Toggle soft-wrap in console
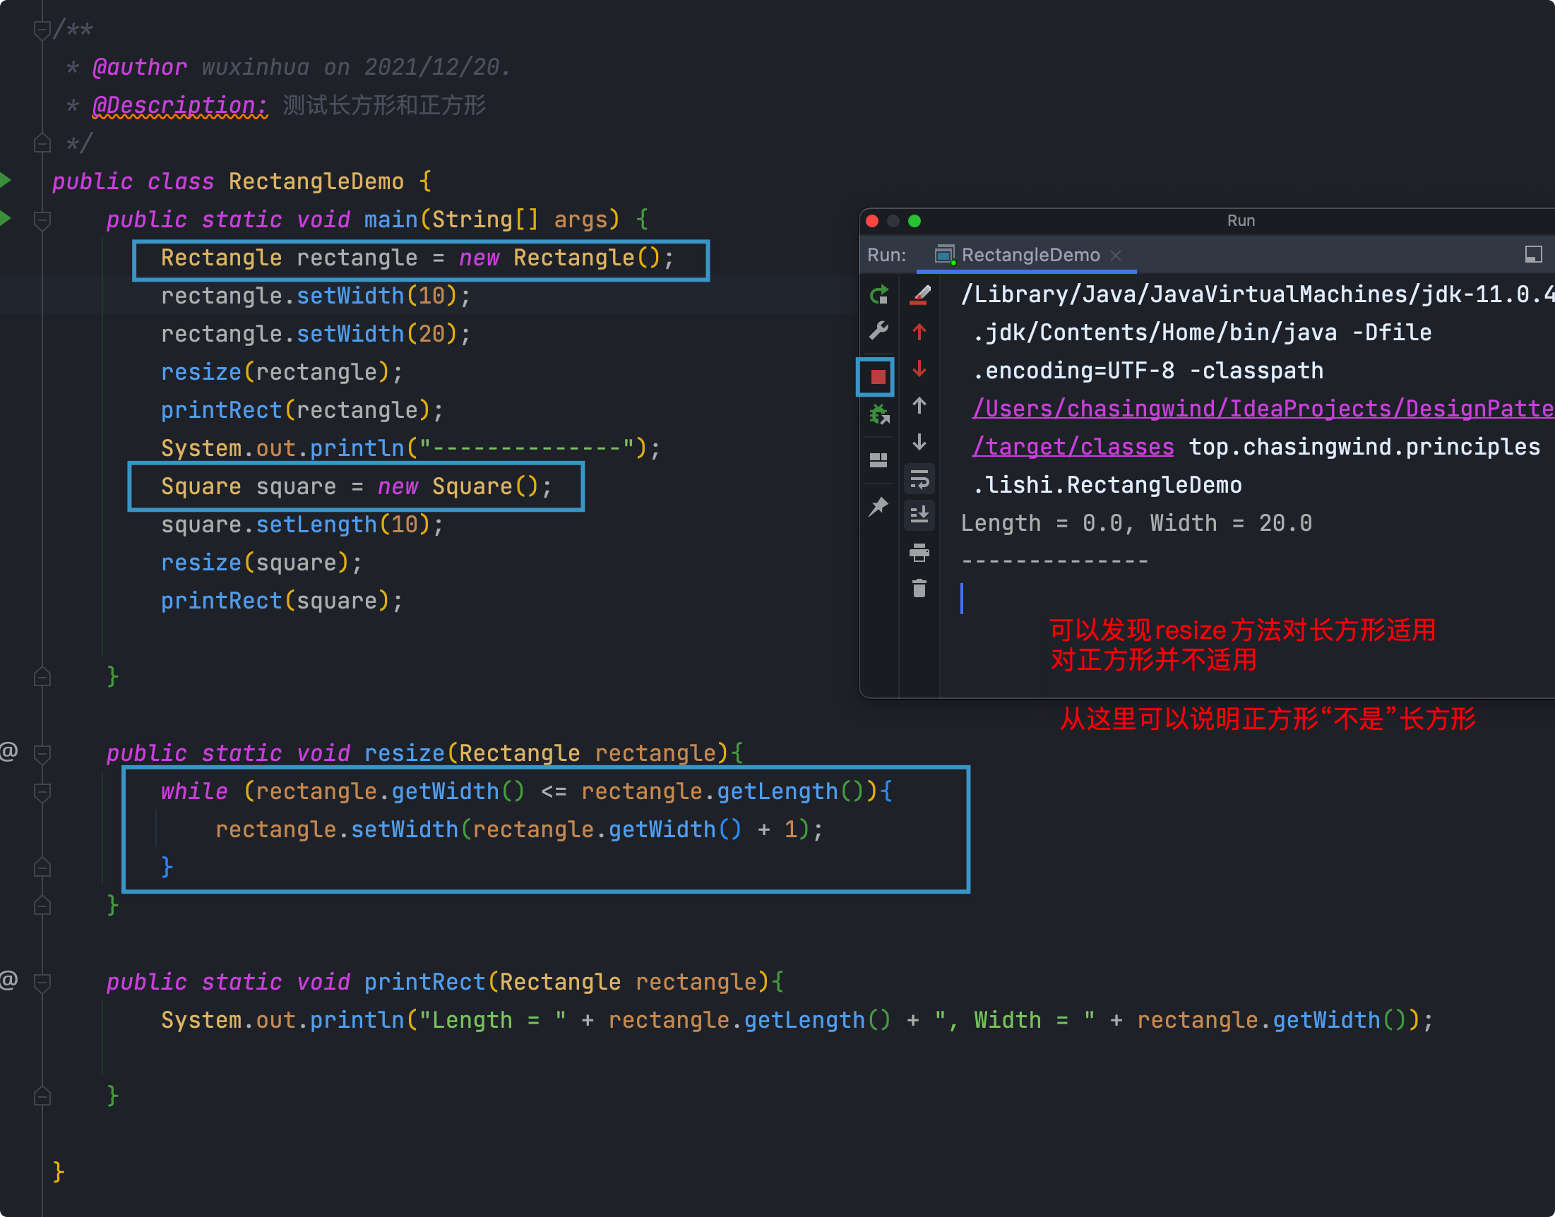 [x=919, y=479]
